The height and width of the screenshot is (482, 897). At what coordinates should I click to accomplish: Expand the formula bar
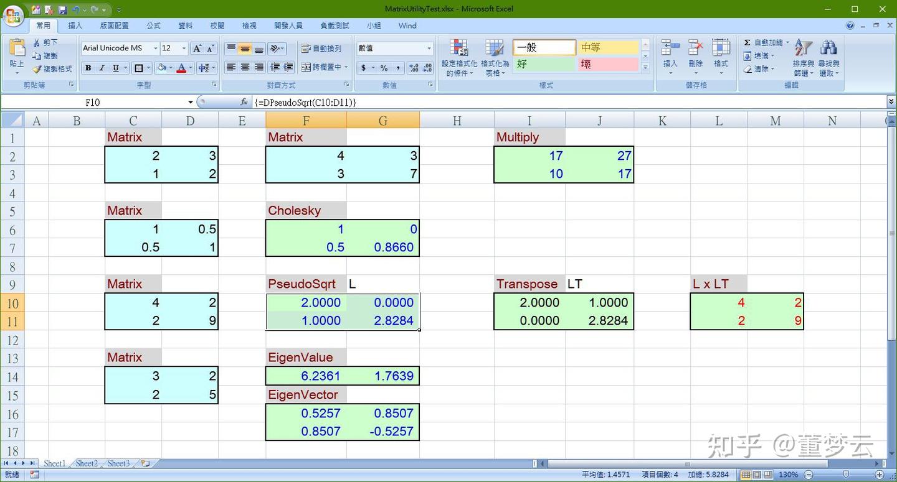[891, 102]
